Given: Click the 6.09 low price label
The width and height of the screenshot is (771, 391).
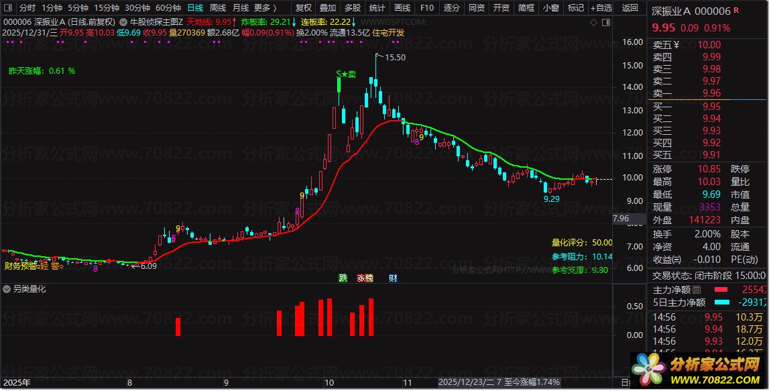Looking at the screenshot, I should 148,266.
